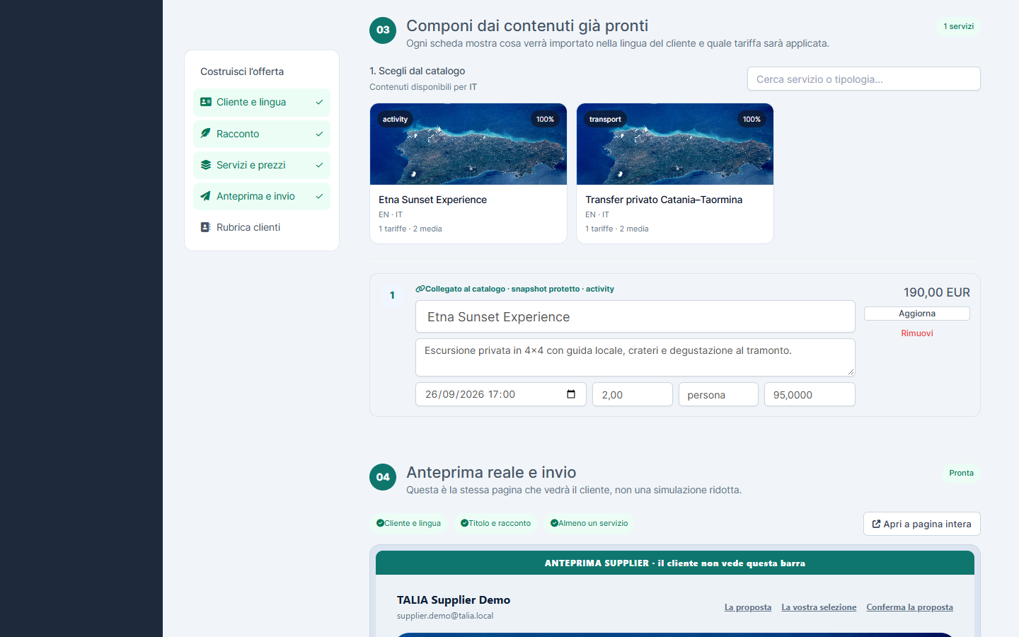This screenshot has height=637, width=1019.
Task: Click the link icon beside Collegato al catalogo
Action: pyautogui.click(x=420, y=289)
